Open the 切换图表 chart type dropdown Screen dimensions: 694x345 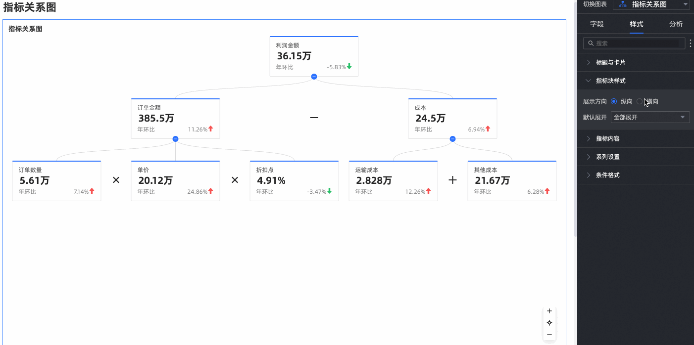(x=651, y=4)
